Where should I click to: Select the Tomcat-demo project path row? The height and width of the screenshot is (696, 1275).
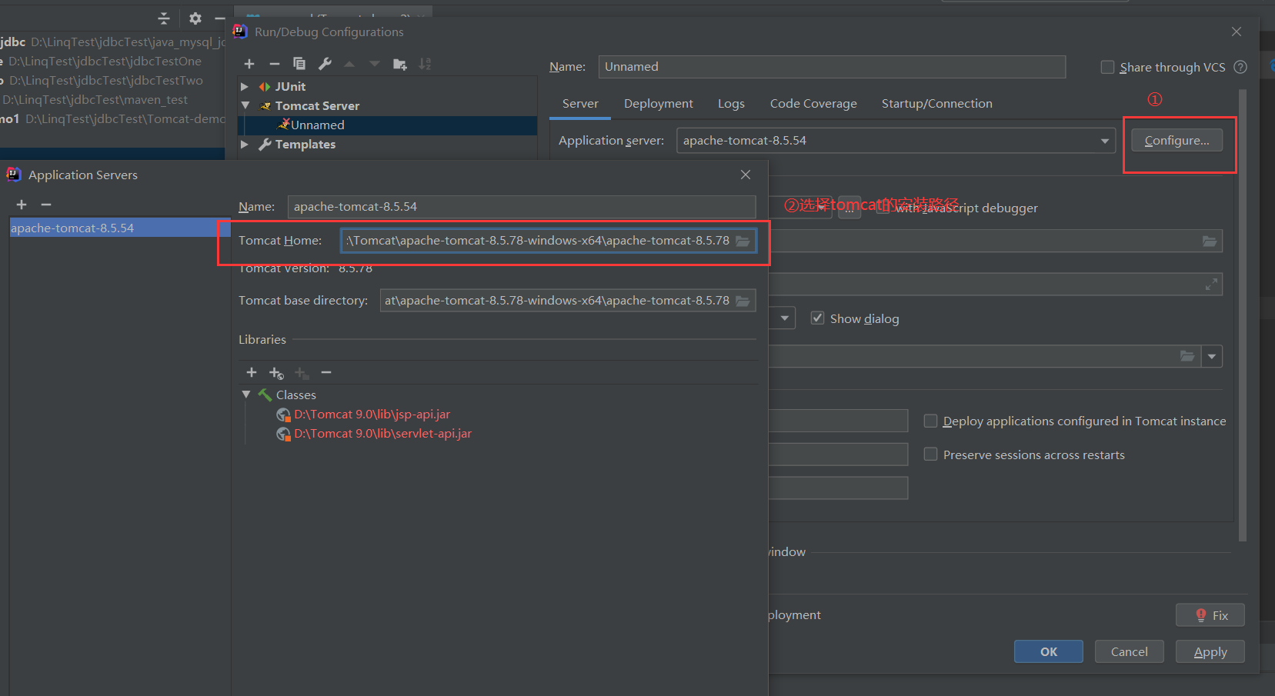pyautogui.click(x=112, y=119)
